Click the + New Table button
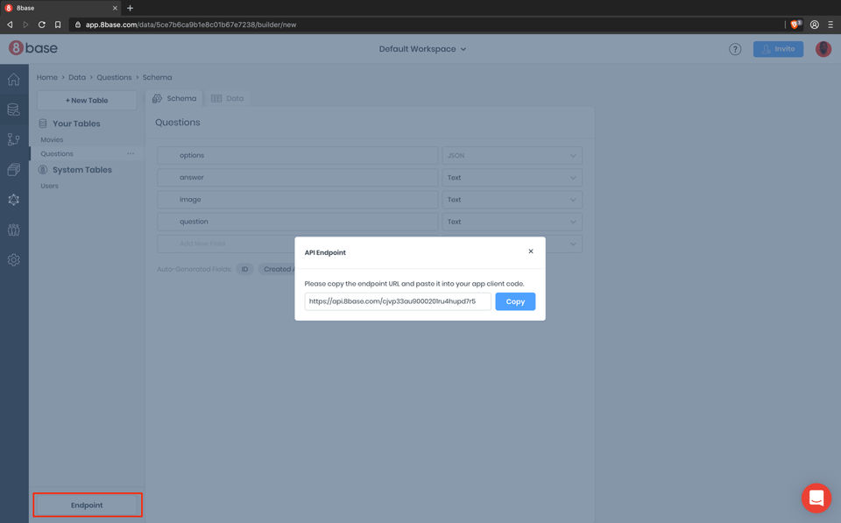The width and height of the screenshot is (841, 523). point(87,101)
